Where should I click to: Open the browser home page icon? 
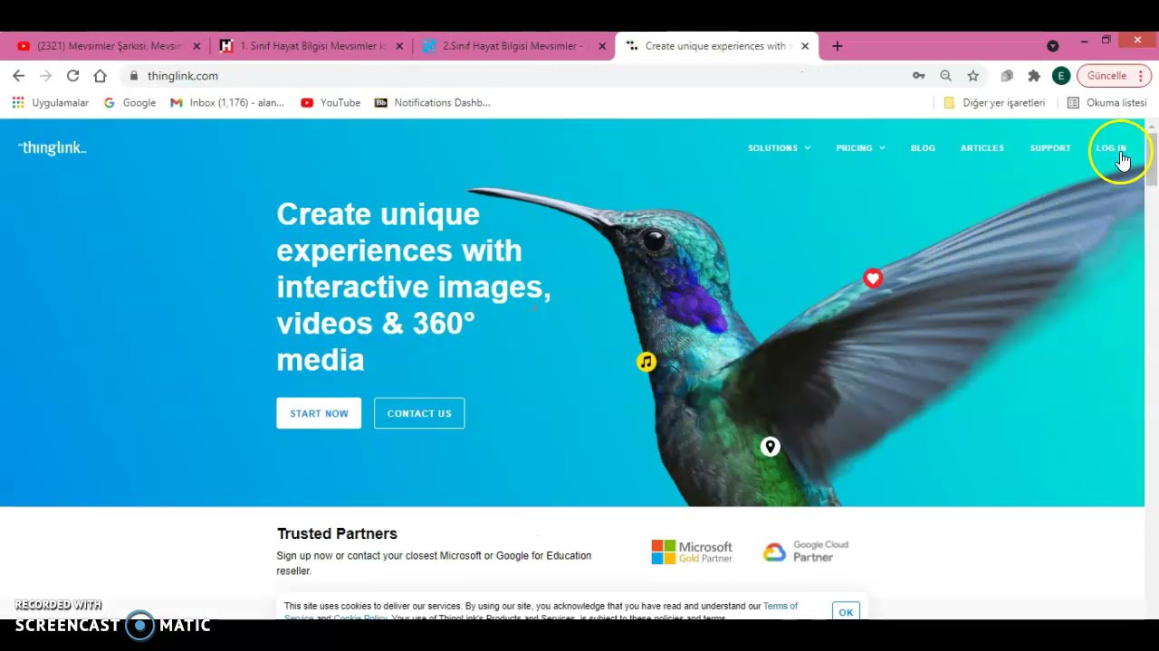pyautogui.click(x=100, y=76)
